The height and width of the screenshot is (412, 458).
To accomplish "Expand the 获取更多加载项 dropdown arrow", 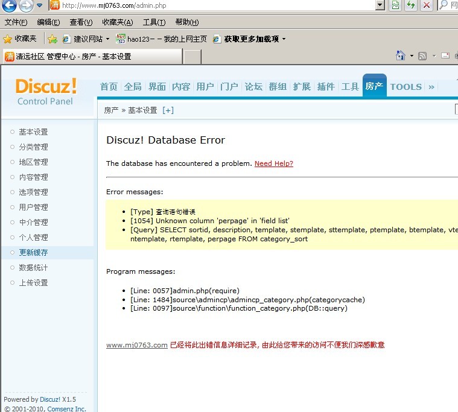I will pyautogui.click(x=284, y=39).
